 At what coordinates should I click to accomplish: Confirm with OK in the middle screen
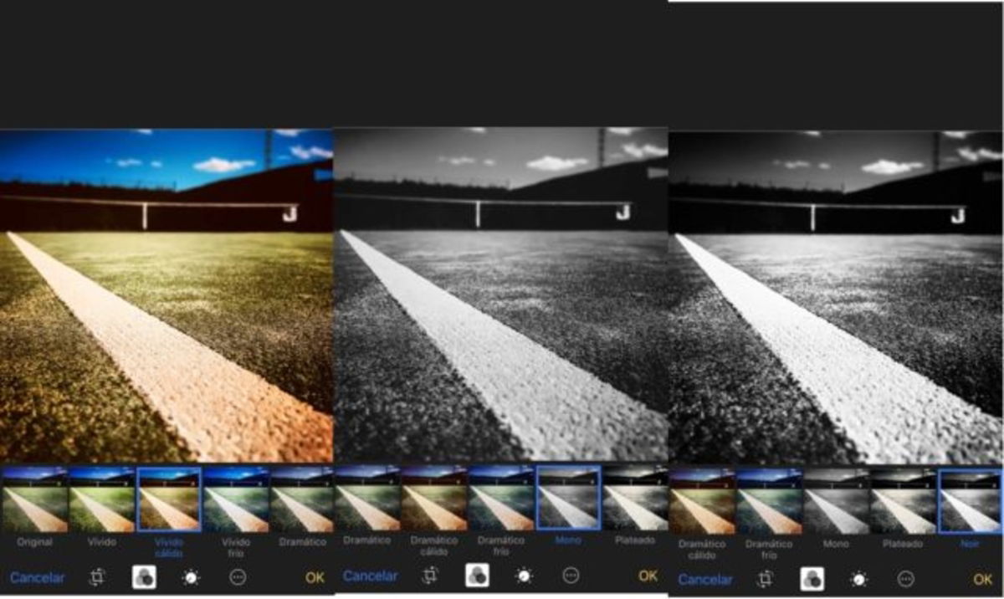pyautogui.click(x=648, y=576)
